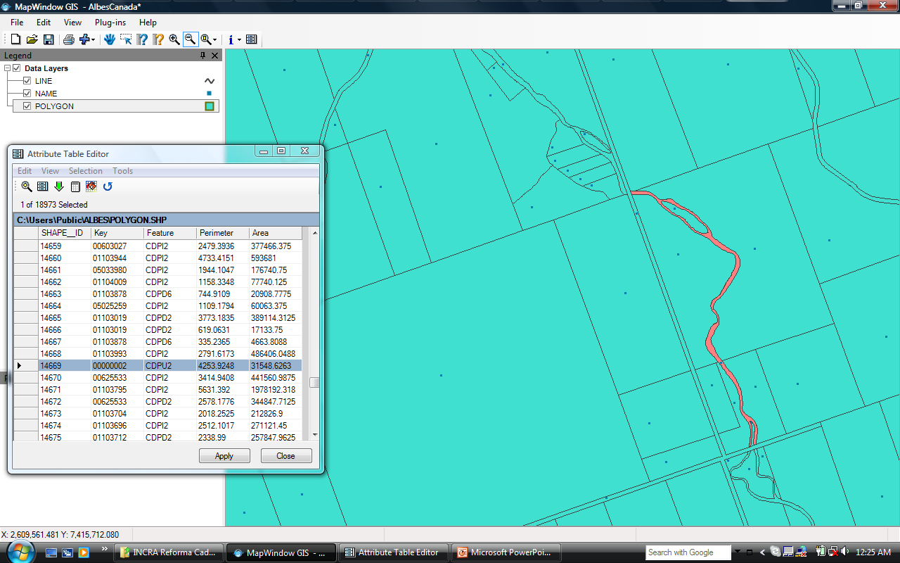The height and width of the screenshot is (563, 900).
Task: Click Area cell 1978192.318
Action: click(x=276, y=390)
